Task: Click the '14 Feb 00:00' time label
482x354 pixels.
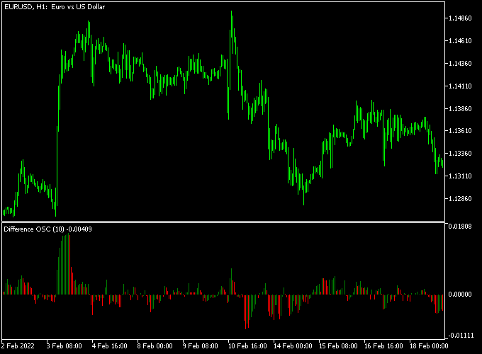Action: pos(293,346)
